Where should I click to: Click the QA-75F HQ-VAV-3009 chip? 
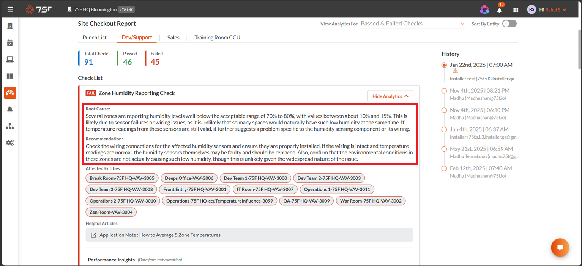pyautogui.click(x=306, y=201)
